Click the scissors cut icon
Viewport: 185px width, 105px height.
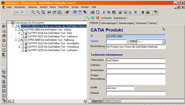[104, 12]
